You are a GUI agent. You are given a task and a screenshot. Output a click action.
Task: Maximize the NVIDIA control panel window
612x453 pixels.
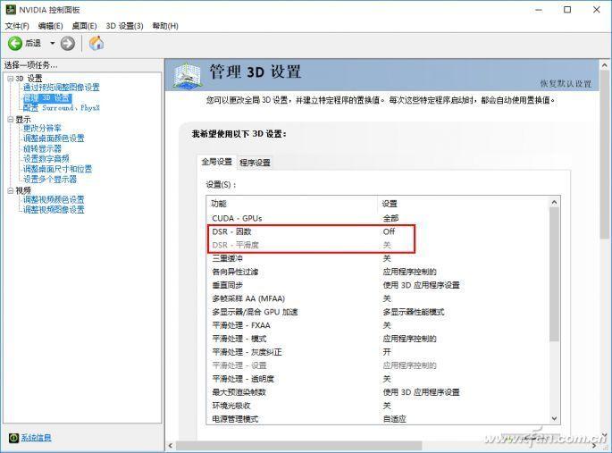click(x=567, y=10)
